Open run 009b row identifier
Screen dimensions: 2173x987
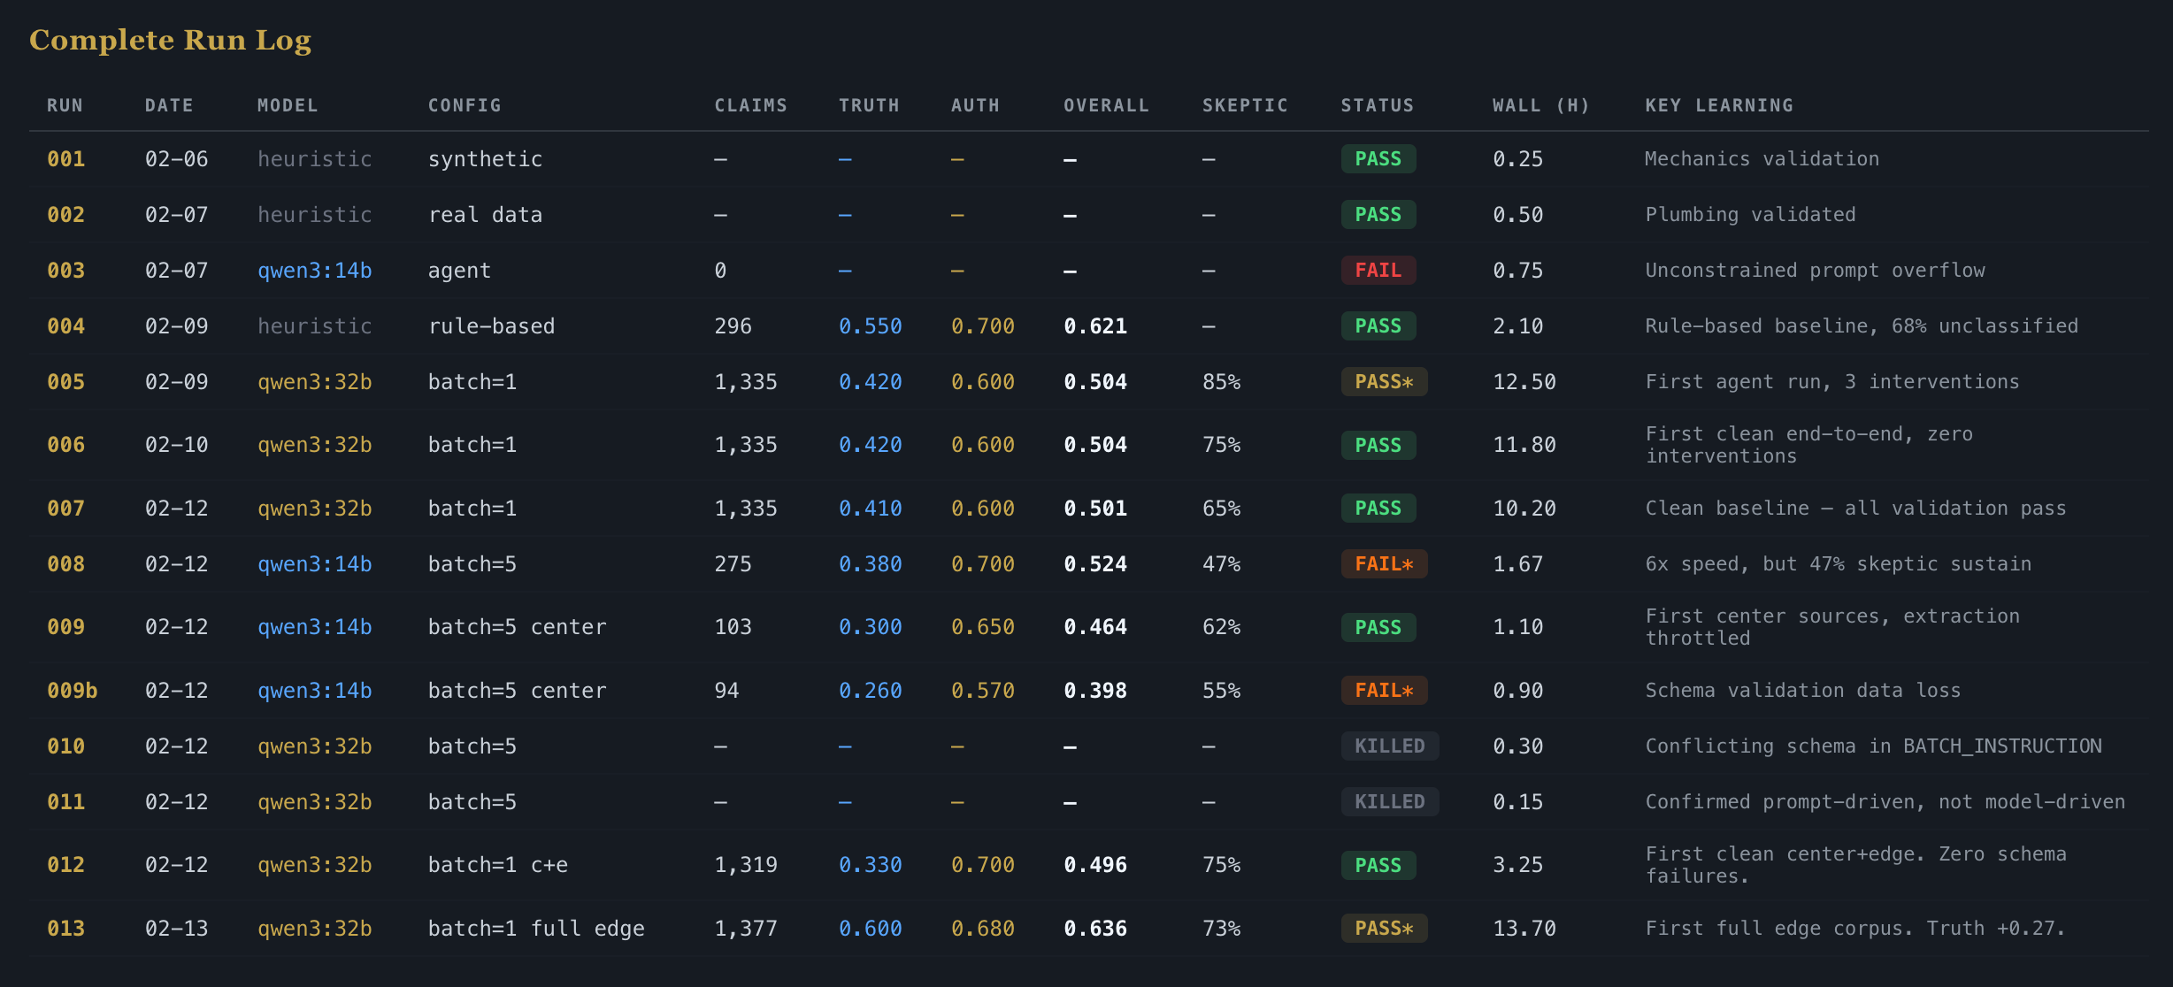[73, 691]
